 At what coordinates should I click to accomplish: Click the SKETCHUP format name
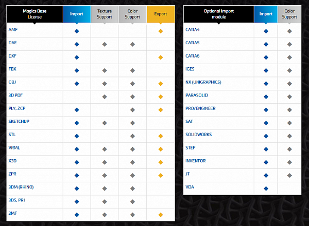19,123
